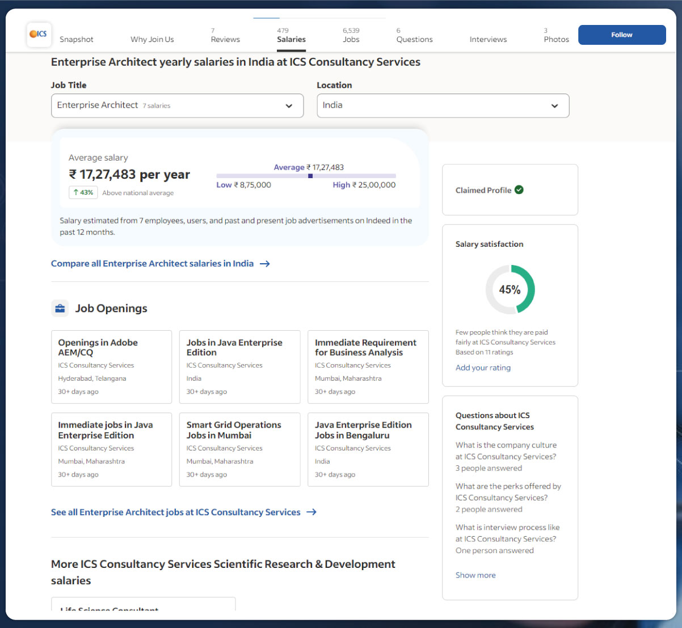Open the Interviews tab

click(488, 39)
